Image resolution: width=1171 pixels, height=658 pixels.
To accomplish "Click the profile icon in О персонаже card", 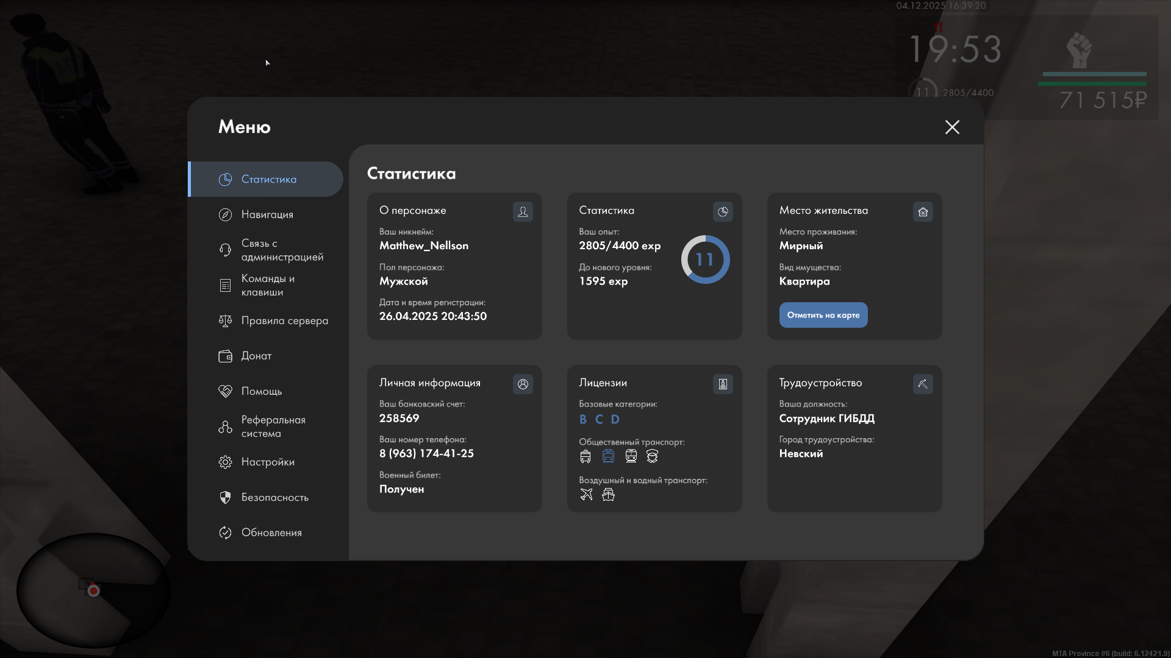I will click(x=523, y=211).
